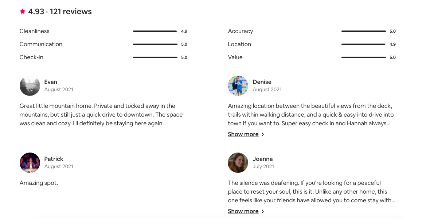Expand Joanna's review with Show more
Viewport: 430px width, 219px height.
243,211
